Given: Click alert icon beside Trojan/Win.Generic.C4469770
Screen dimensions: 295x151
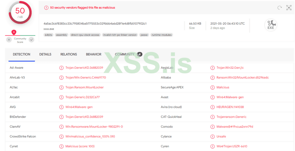Looking at the screenshot, I should click(61, 78).
